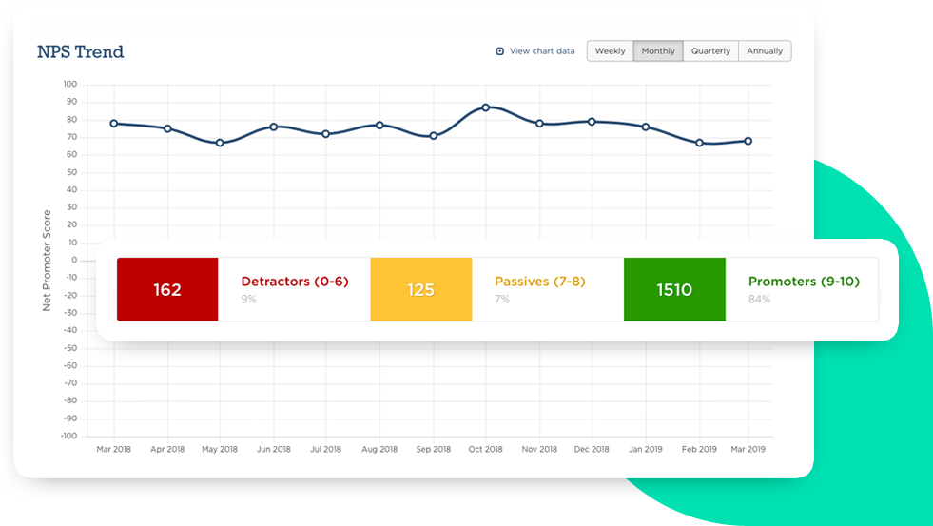Click the Detractors (0-6) label
Screen dimensions: 933x526
[x=295, y=282]
